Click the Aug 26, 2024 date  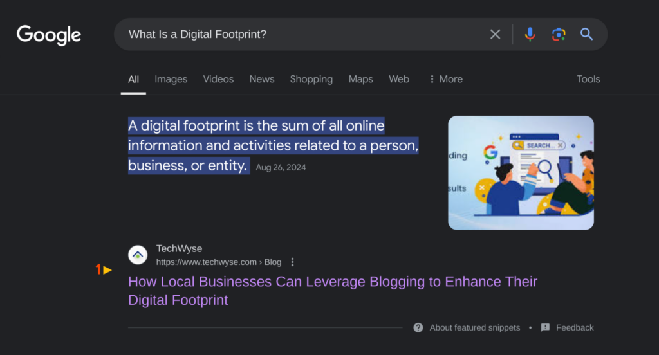tap(281, 167)
